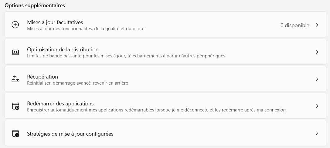Expand Stratégies de mise à jour chevron
The width and height of the screenshot is (330, 148).
click(317, 133)
